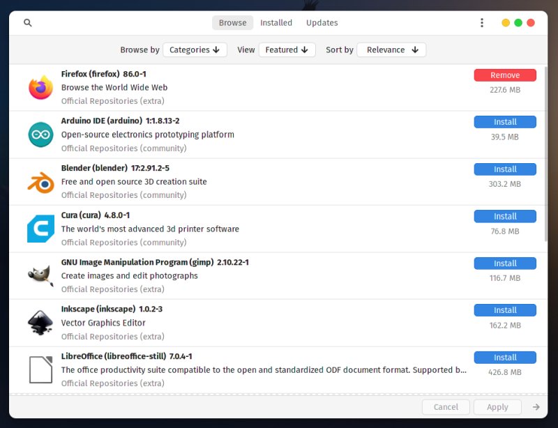
Task: Open the View Featured dropdown
Action: pos(287,50)
